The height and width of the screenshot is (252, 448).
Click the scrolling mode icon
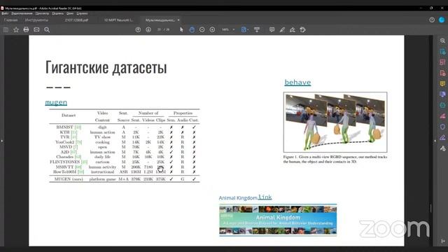point(257,29)
